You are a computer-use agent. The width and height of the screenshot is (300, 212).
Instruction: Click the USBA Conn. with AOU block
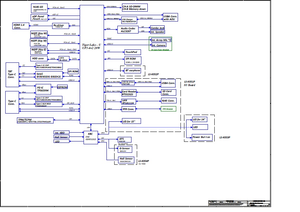click(170, 17)
